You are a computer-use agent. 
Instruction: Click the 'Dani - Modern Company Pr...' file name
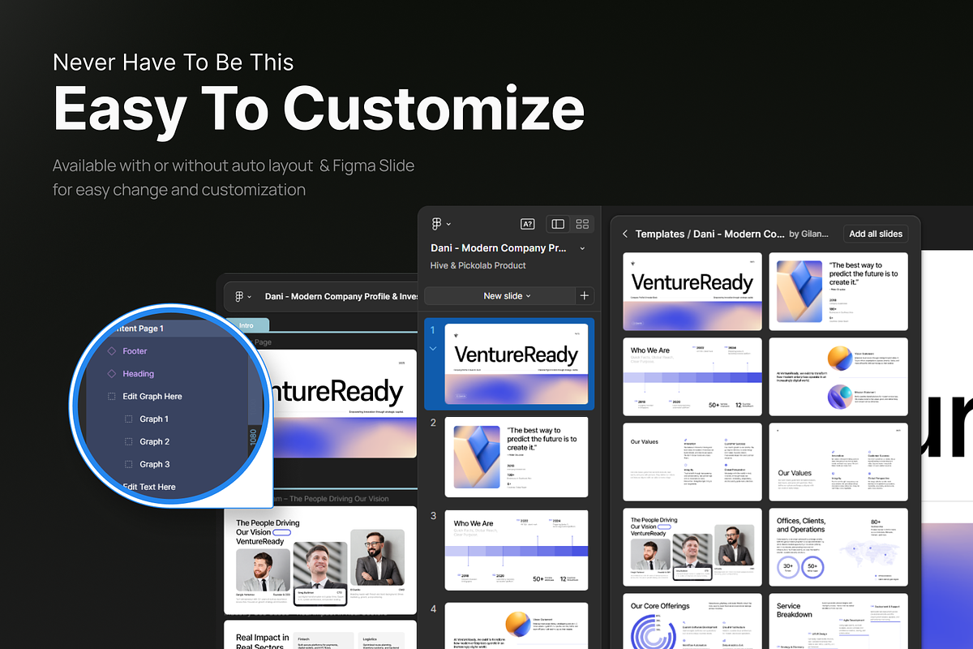click(x=499, y=248)
